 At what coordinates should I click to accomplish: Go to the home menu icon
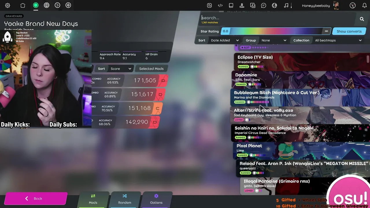click(x=23, y=5)
